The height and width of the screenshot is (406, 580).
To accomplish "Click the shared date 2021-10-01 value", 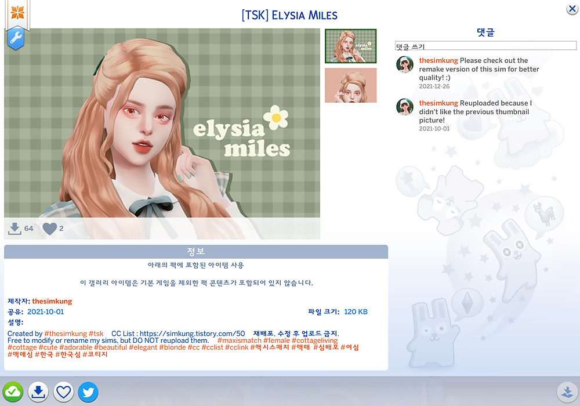I will pyautogui.click(x=45, y=311).
